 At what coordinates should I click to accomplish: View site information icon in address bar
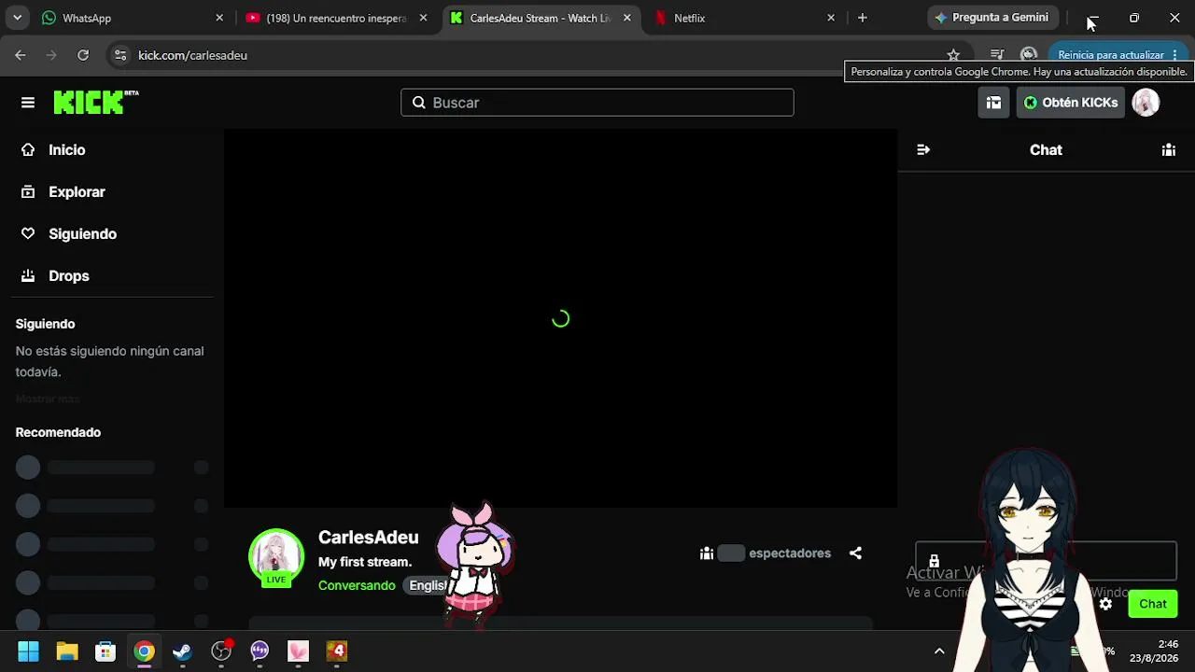tap(119, 55)
